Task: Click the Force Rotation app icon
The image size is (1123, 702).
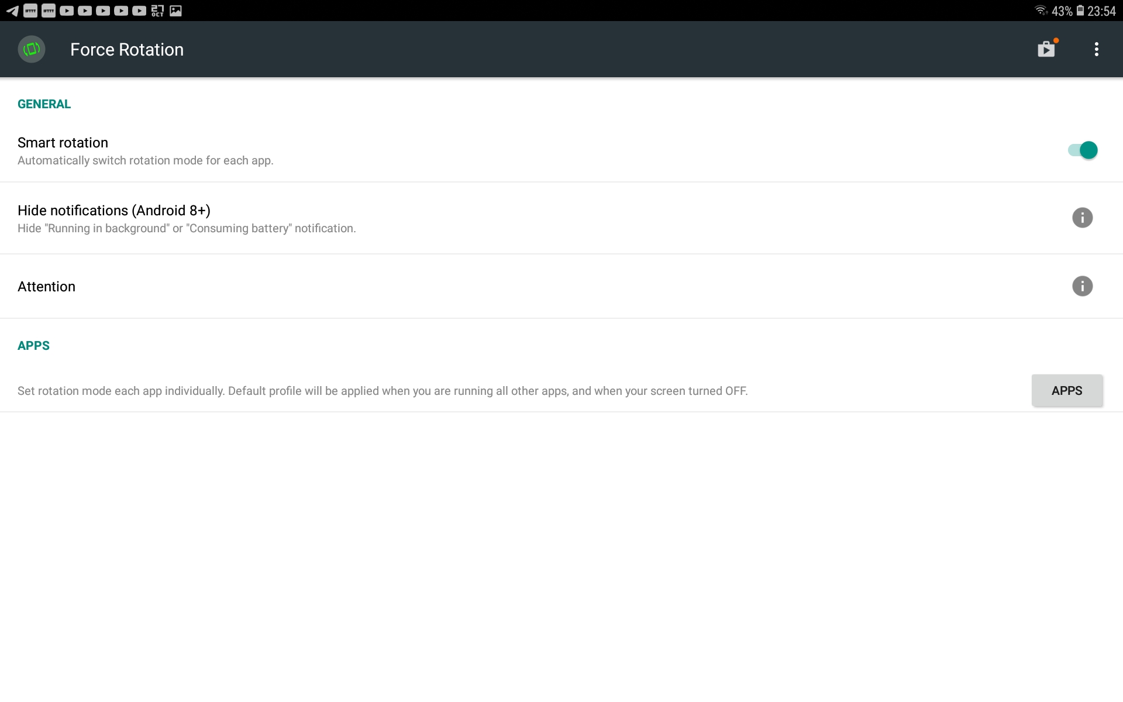Action: (x=32, y=49)
